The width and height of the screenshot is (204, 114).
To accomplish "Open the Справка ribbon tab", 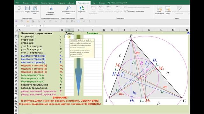I will coord(102,3).
